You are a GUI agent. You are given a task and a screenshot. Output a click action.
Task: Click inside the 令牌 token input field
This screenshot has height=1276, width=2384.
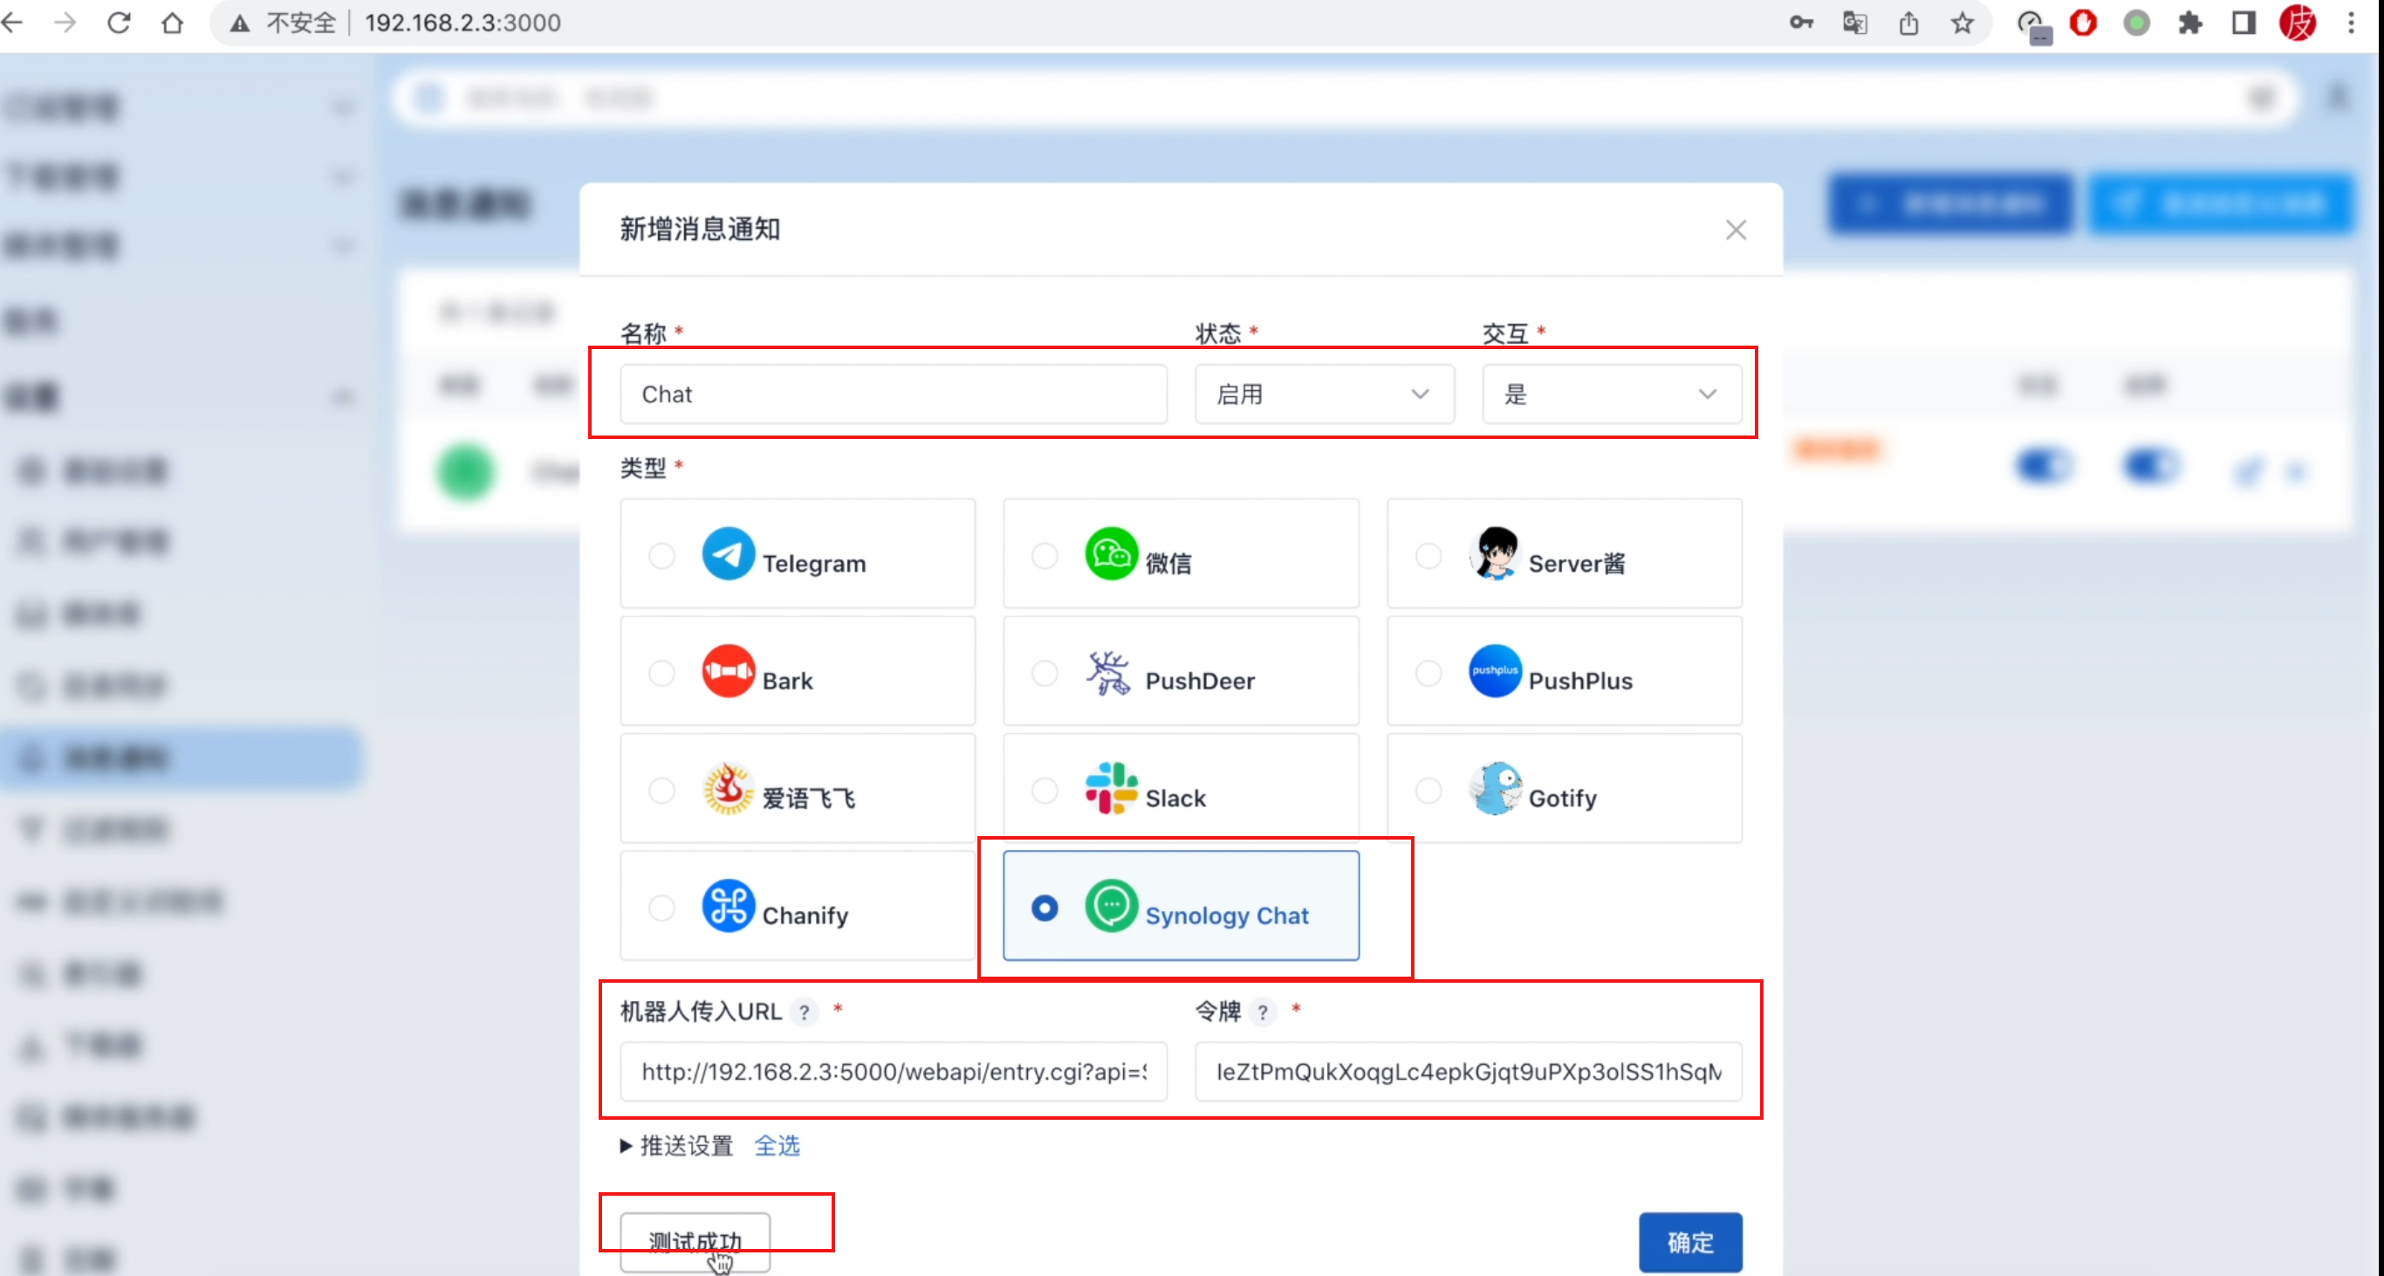pos(1467,1072)
